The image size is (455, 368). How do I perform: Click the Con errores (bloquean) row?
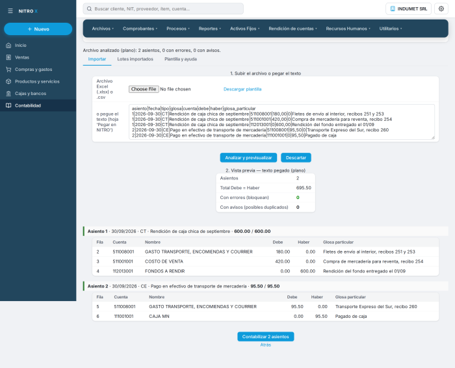tap(265, 198)
